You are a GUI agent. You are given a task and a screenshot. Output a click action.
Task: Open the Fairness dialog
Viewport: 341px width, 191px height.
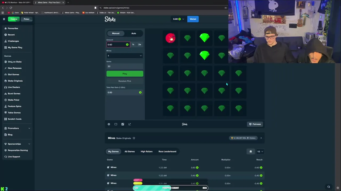coord(255,124)
